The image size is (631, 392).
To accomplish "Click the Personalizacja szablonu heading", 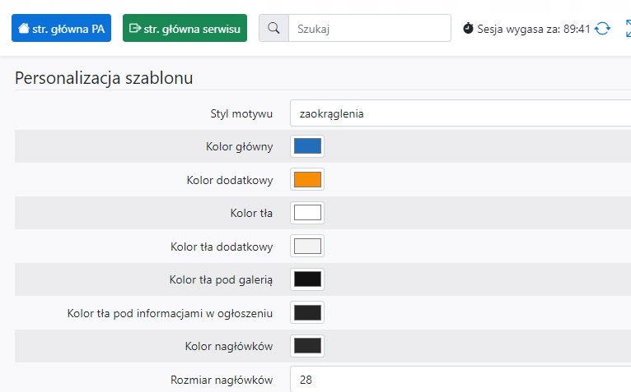I will point(104,79).
